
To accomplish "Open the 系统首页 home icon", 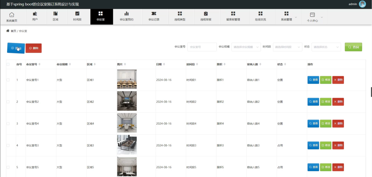I will point(12,15).
